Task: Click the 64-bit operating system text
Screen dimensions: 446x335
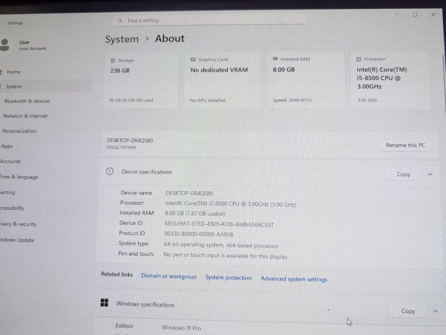Action: click(x=221, y=245)
